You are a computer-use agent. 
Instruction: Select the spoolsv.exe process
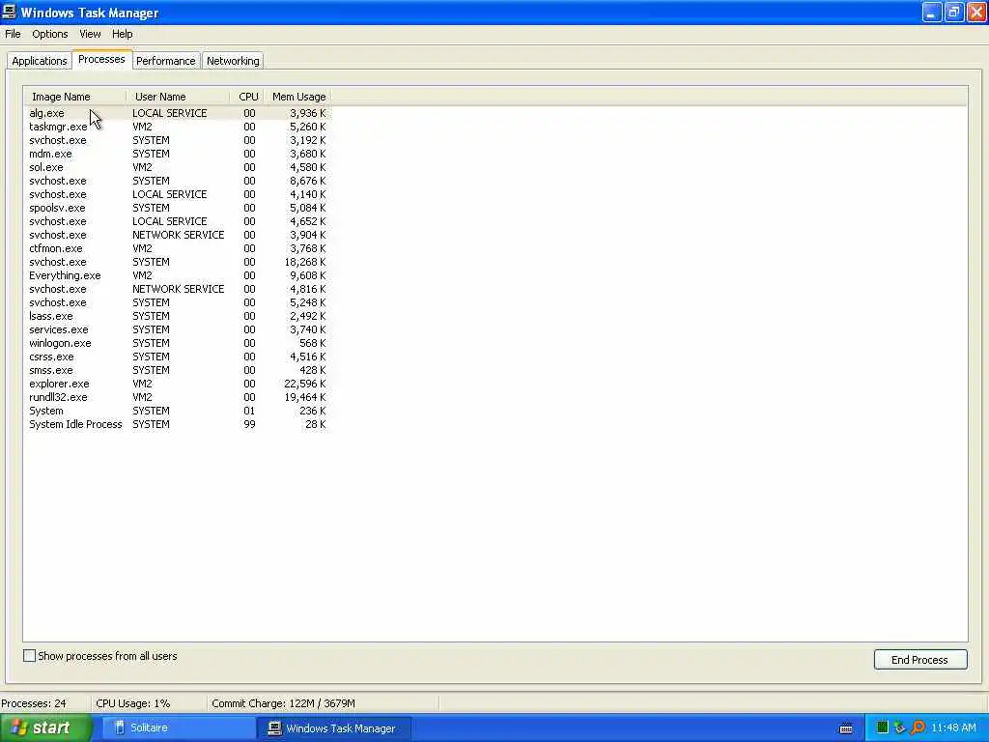pyautogui.click(x=178, y=208)
